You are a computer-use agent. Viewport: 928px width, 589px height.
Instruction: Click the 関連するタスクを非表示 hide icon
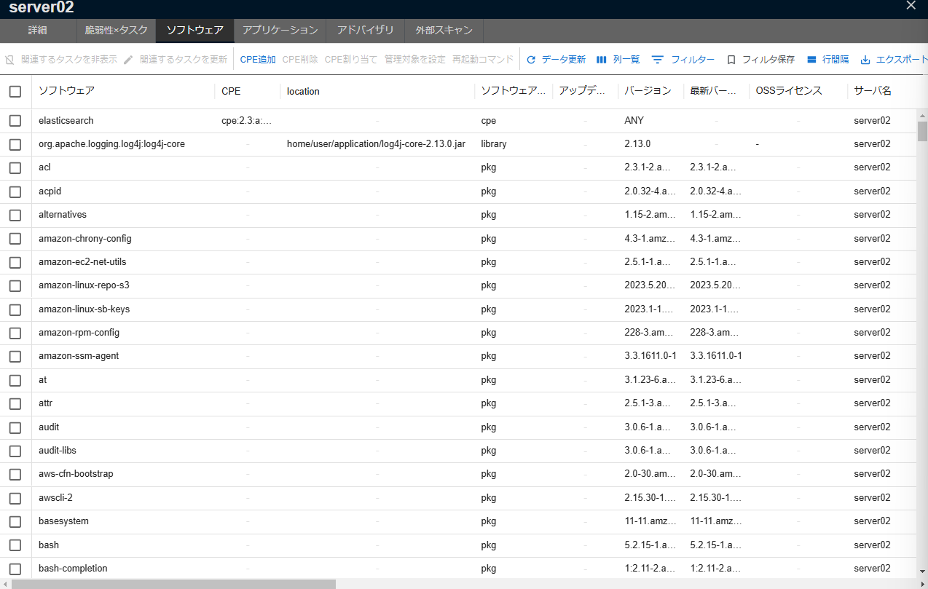(x=9, y=60)
